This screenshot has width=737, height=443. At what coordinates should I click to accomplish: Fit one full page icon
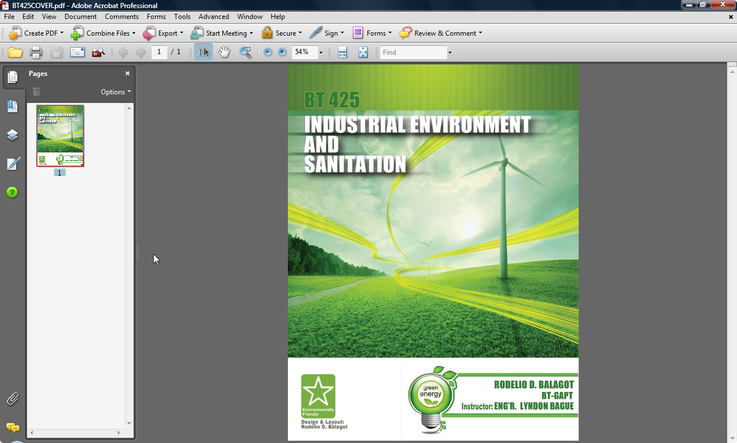click(363, 52)
